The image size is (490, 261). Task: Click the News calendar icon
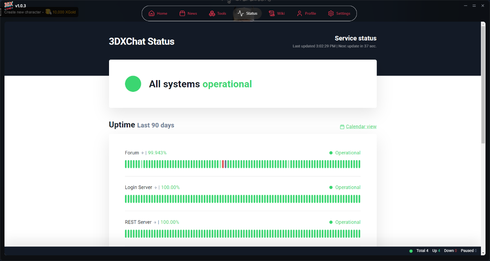[182, 13]
